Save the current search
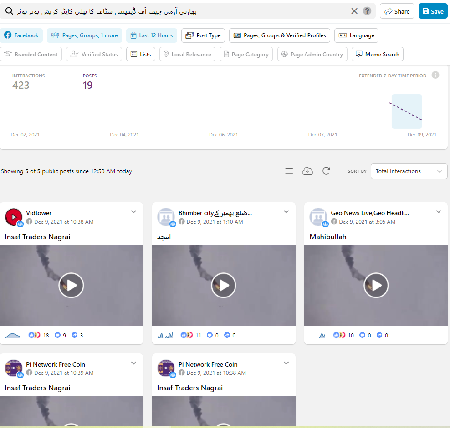The image size is (450, 428). 433,11
